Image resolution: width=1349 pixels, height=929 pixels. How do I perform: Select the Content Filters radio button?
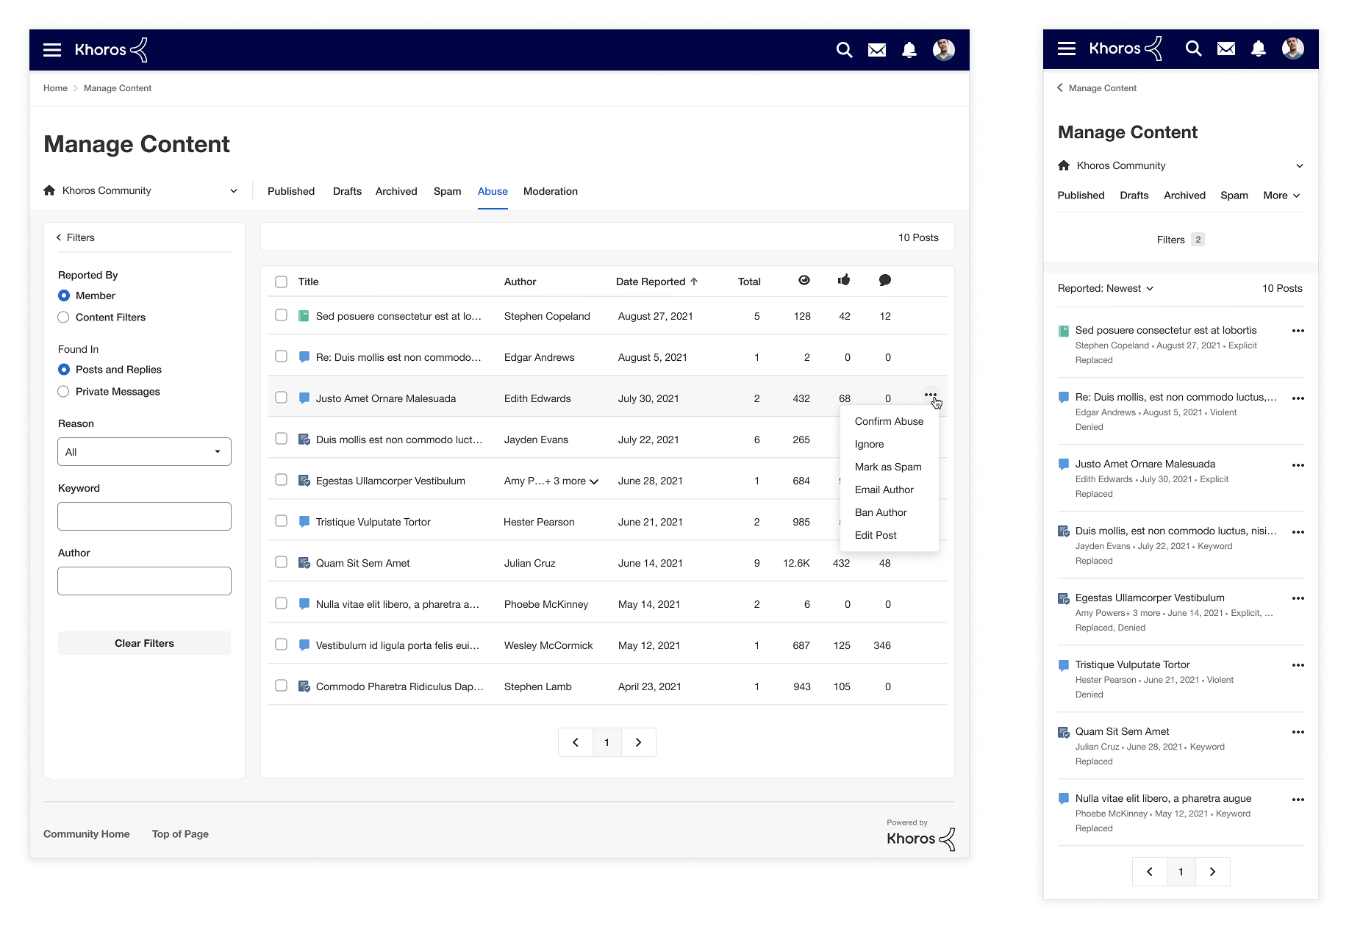pos(64,318)
